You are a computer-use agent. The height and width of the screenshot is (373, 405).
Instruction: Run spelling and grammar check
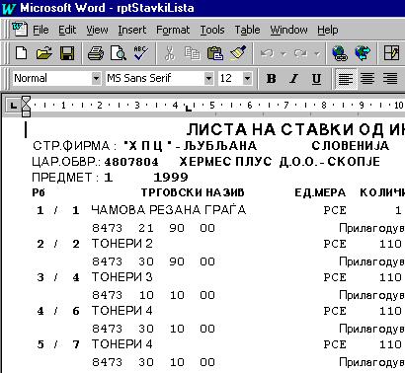click(141, 53)
